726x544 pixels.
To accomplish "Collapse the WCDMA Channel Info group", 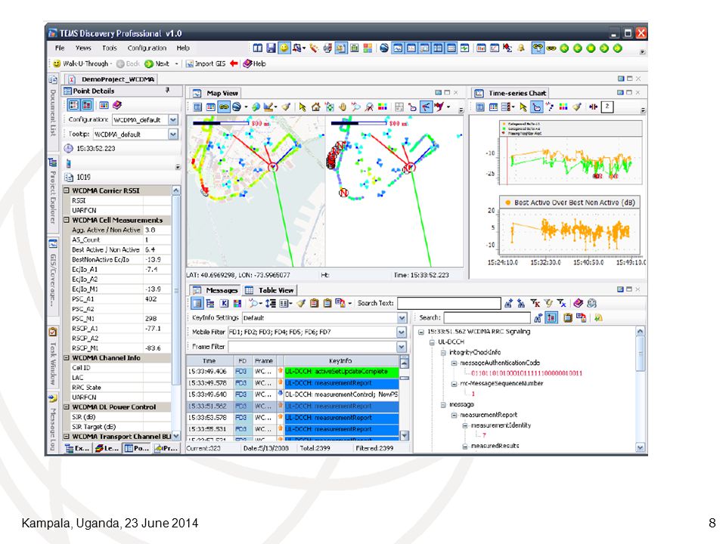I will [67, 358].
